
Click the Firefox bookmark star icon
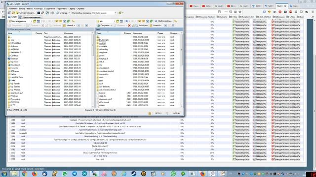tap(240, 12)
